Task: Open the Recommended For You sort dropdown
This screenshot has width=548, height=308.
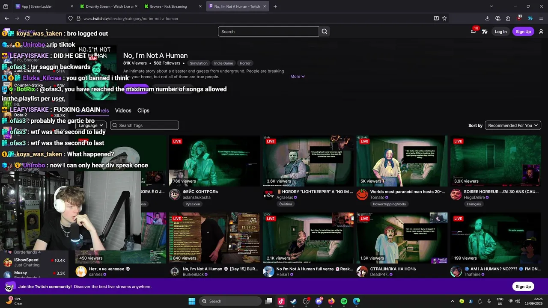Action: pos(513,125)
